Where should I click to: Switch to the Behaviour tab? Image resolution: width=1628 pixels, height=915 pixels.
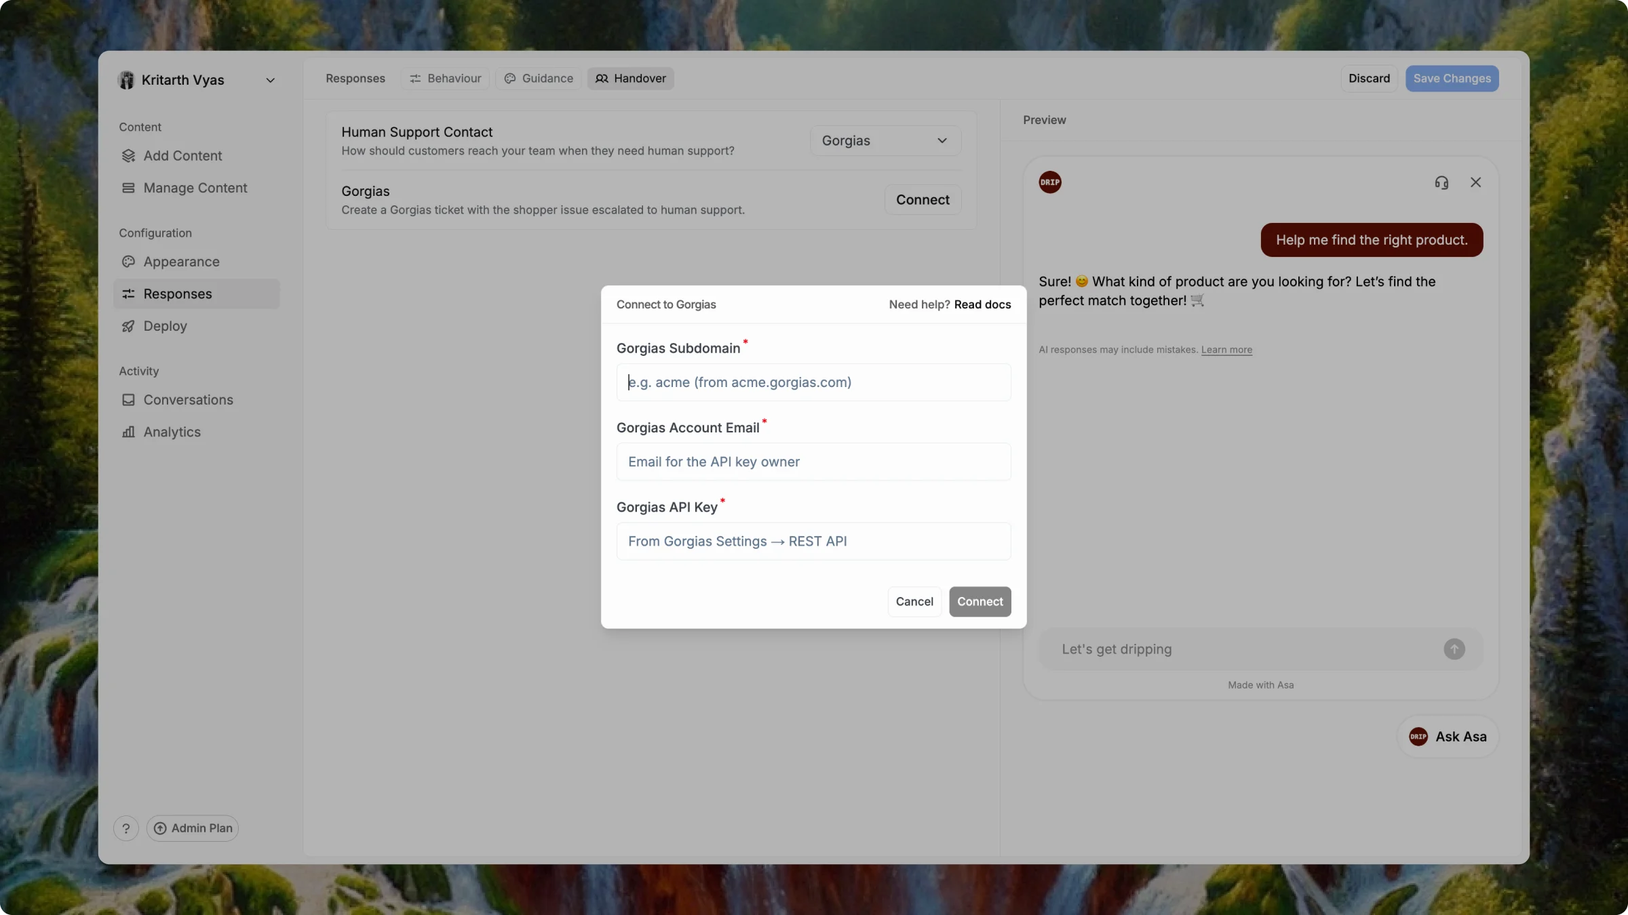445,79
